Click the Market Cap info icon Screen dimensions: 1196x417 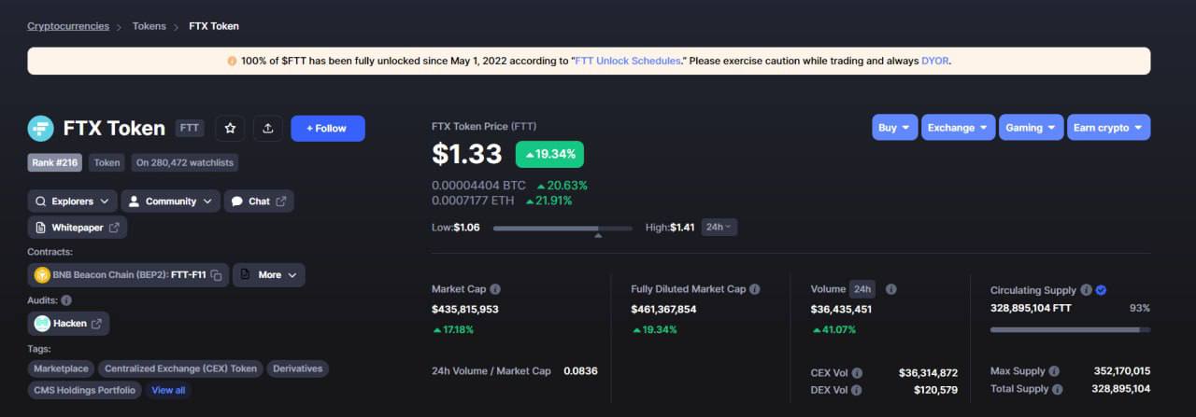[495, 289]
